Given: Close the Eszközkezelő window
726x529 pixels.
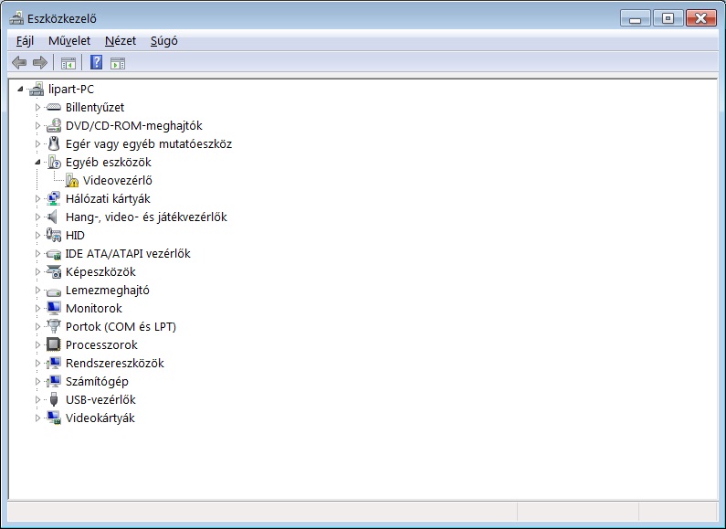Looking at the screenshot, I should pos(701,18).
